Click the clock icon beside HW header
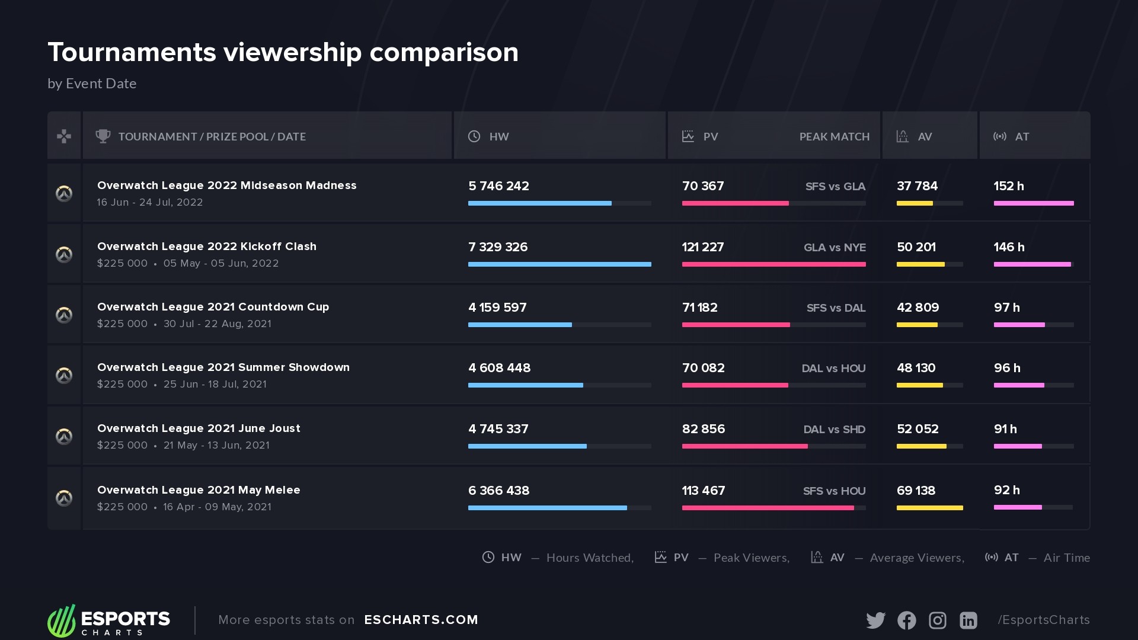The image size is (1138, 640). pyautogui.click(x=474, y=136)
